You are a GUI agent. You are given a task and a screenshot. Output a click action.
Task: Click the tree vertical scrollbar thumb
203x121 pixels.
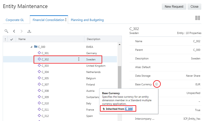pos(119,77)
